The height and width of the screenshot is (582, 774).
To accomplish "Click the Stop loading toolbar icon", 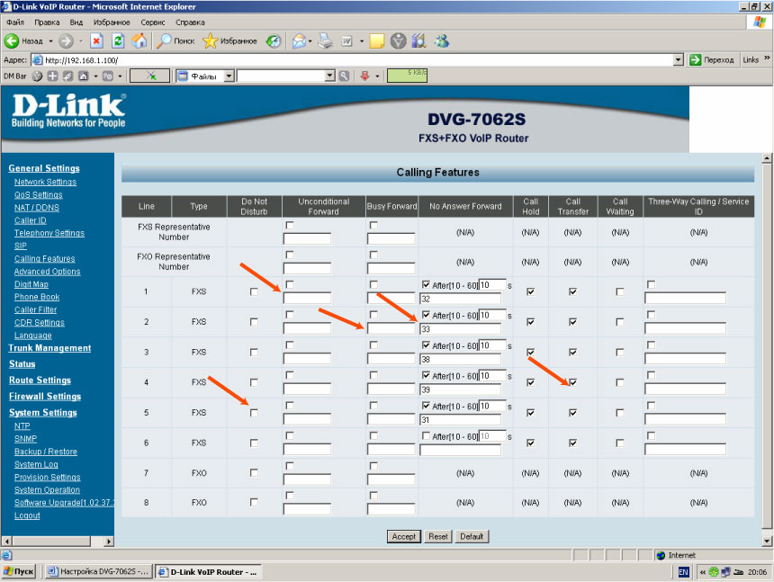I will coord(96,40).
